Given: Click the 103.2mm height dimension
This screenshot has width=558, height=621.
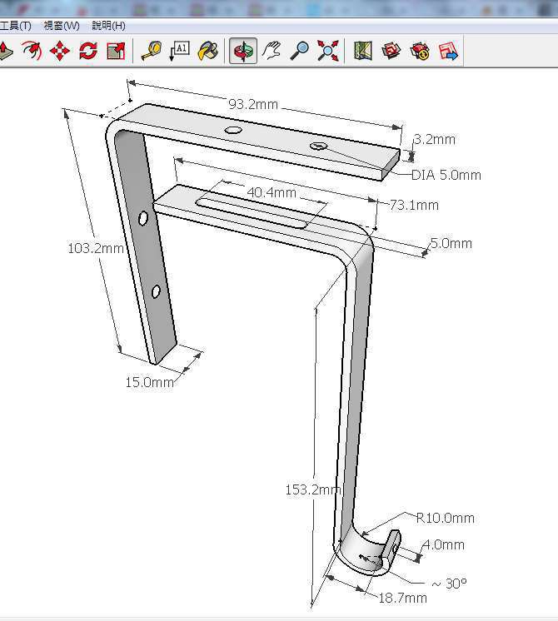Looking at the screenshot, I should tap(96, 248).
